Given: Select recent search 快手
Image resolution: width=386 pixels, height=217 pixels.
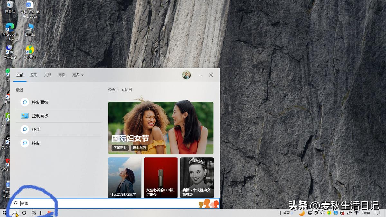Looking at the screenshot, I should pos(59,130).
